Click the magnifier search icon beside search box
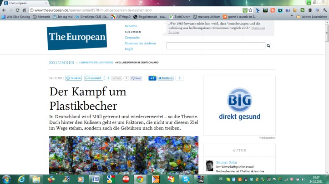Screen dimensions: 329x184 [x=268, y=45]
